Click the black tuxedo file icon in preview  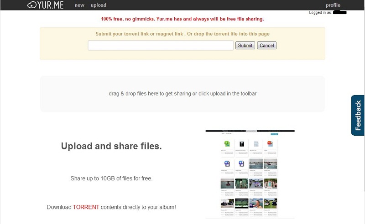click(242, 144)
